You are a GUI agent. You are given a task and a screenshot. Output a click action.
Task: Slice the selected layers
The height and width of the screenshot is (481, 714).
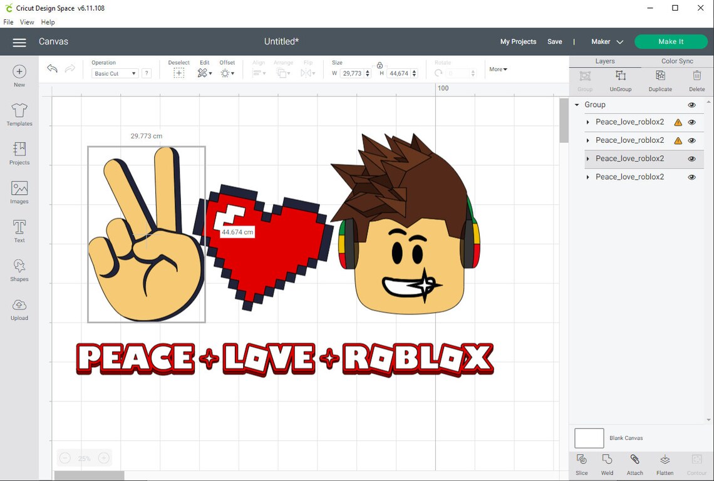point(581,465)
